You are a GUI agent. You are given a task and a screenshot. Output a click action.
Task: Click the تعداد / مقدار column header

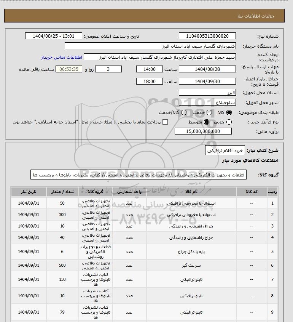(62, 191)
